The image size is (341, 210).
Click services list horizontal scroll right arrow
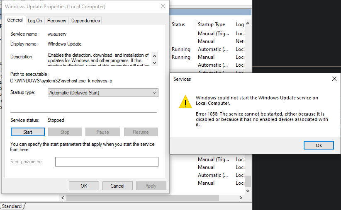(x=241, y=198)
